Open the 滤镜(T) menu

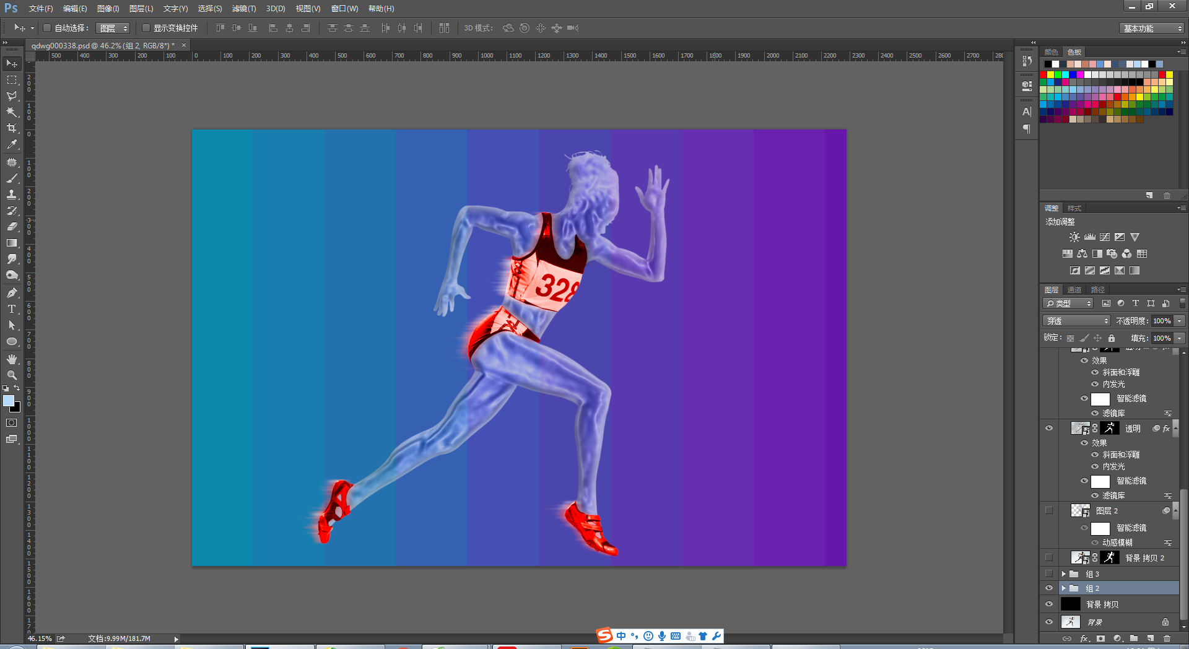(244, 9)
